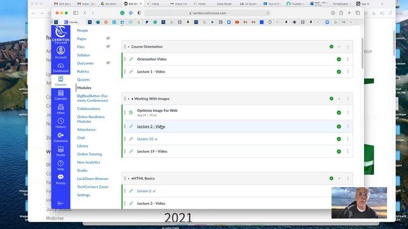Collapse the HTML Basics module
The width and height of the screenshot is (408, 229).
(x=129, y=178)
